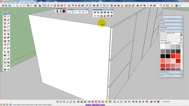The image size is (189, 106).
Task: Select the Rectangle tool in top toolbar
Action: coord(55,6)
